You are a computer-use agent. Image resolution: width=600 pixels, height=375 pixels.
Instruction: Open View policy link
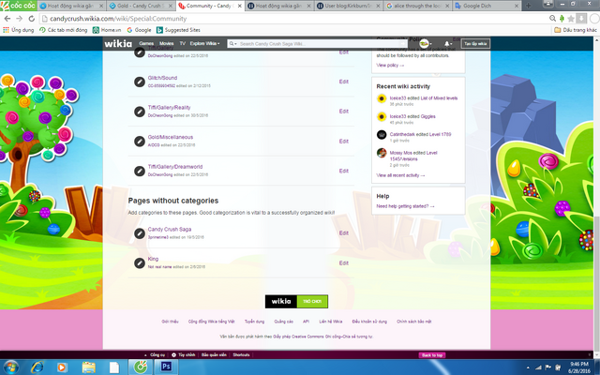pos(390,66)
